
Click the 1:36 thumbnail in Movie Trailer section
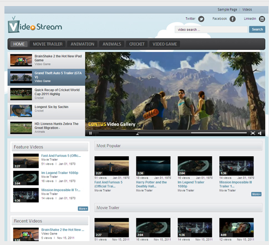click(x=195, y=228)
